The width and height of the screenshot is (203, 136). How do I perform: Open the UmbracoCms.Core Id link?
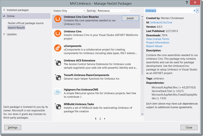pyautogui.click(x=161, y=22)
